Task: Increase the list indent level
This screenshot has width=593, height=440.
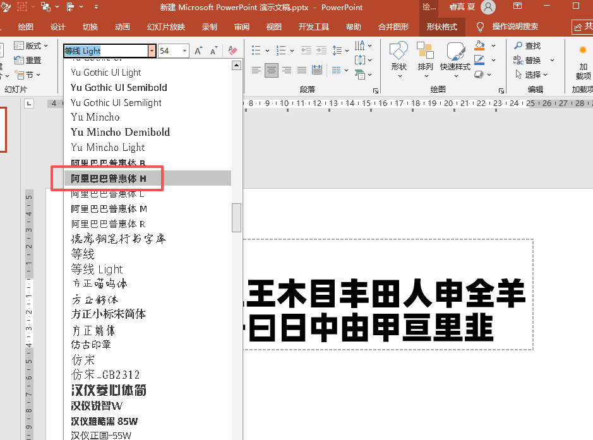Action: coord(321,51)
